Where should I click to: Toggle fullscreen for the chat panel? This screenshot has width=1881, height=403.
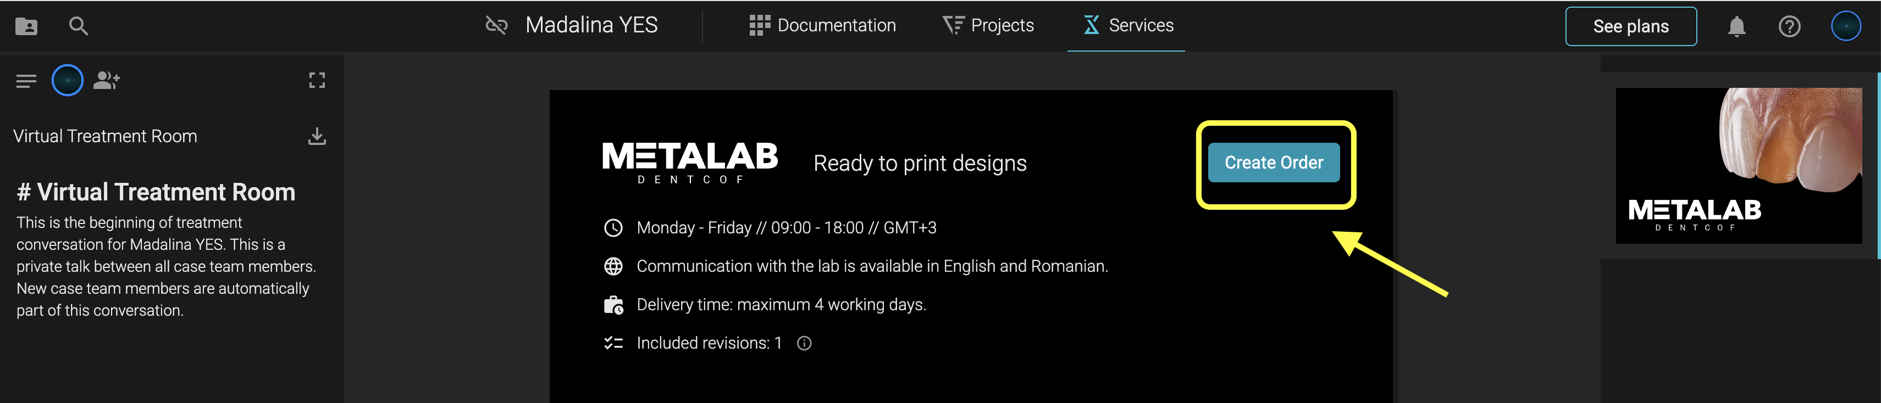pyautogui.click(x=317, y=80)
